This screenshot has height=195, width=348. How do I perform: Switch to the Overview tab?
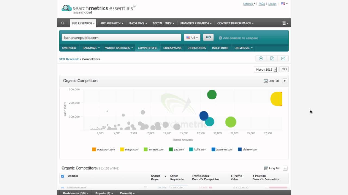[69, 48]
